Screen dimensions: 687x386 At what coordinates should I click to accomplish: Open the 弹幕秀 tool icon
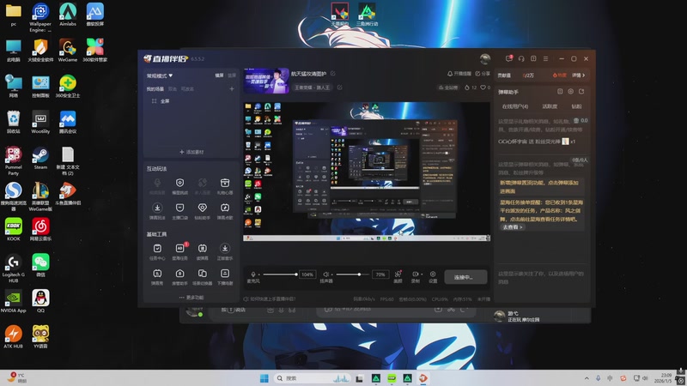pyautogui.click(x=157, y=276)
